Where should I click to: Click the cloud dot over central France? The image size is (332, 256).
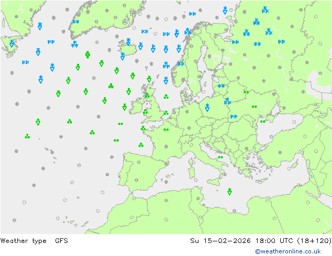(166, 146)
